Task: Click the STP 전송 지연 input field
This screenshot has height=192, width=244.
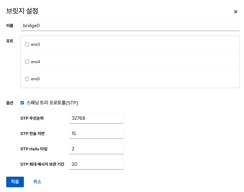Action: [x=96, y=133]
